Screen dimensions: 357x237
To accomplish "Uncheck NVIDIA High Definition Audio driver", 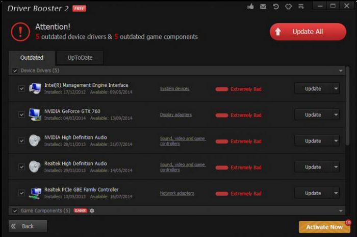I will (x=21, y=141).
